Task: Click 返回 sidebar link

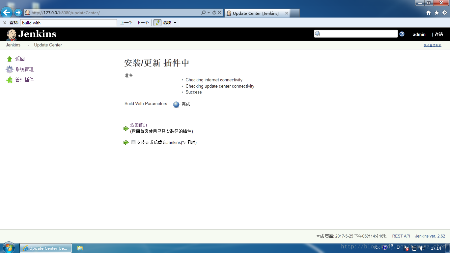Action: 20,59
